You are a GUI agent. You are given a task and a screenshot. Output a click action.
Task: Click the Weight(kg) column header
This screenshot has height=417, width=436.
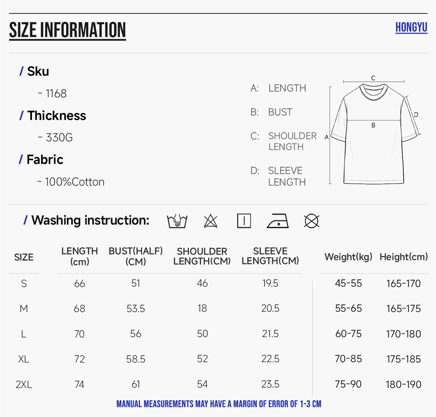[x=348, y=257]
